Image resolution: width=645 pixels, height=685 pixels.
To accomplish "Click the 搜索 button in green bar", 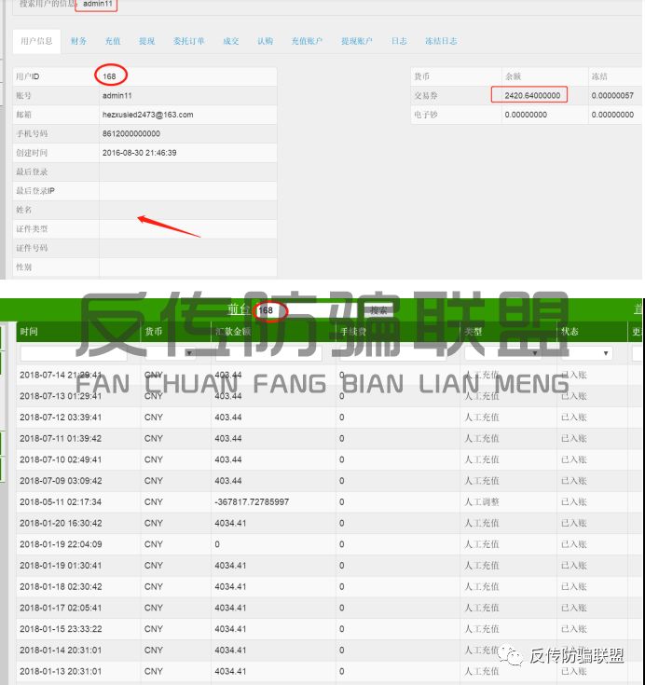I will coord(377,310).
